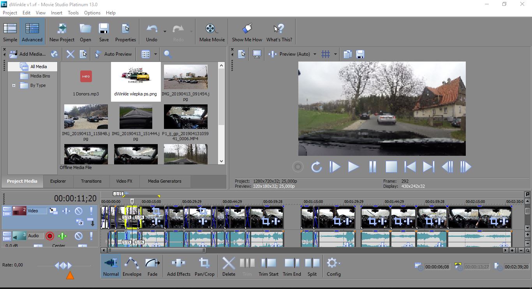Open Show Me How tutorials

[247, 32]
